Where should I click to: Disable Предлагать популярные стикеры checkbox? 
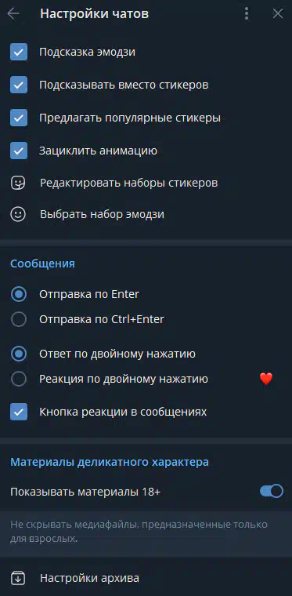tap(19, 118)
